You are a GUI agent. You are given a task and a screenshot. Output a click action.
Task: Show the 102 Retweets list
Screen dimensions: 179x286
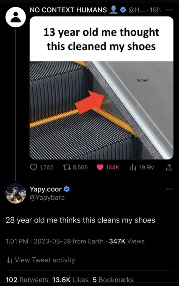click(27, 280)
